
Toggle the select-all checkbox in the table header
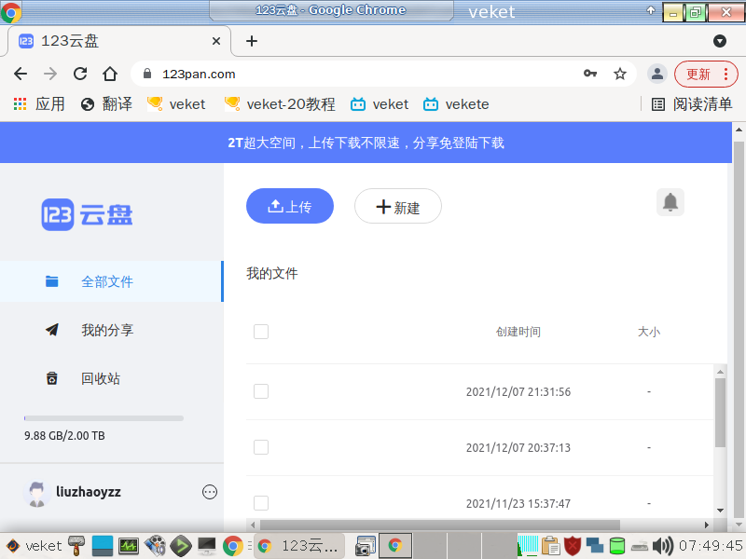[x=261, y=332]
